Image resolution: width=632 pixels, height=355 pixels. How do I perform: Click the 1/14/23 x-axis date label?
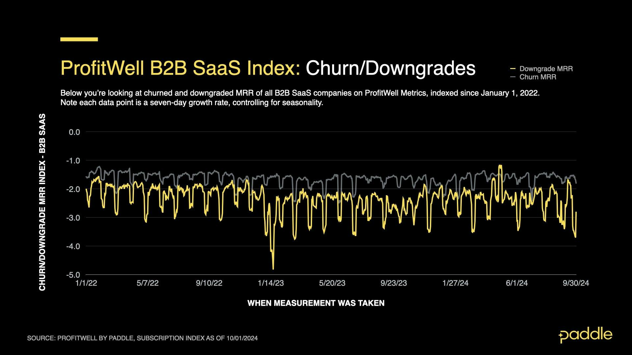tap(271, 283)
